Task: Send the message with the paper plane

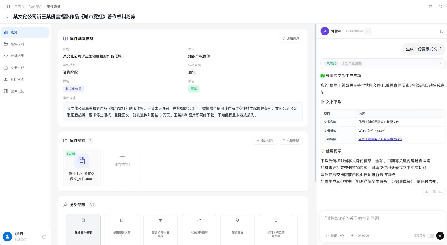Action: (x=440, y=236)
